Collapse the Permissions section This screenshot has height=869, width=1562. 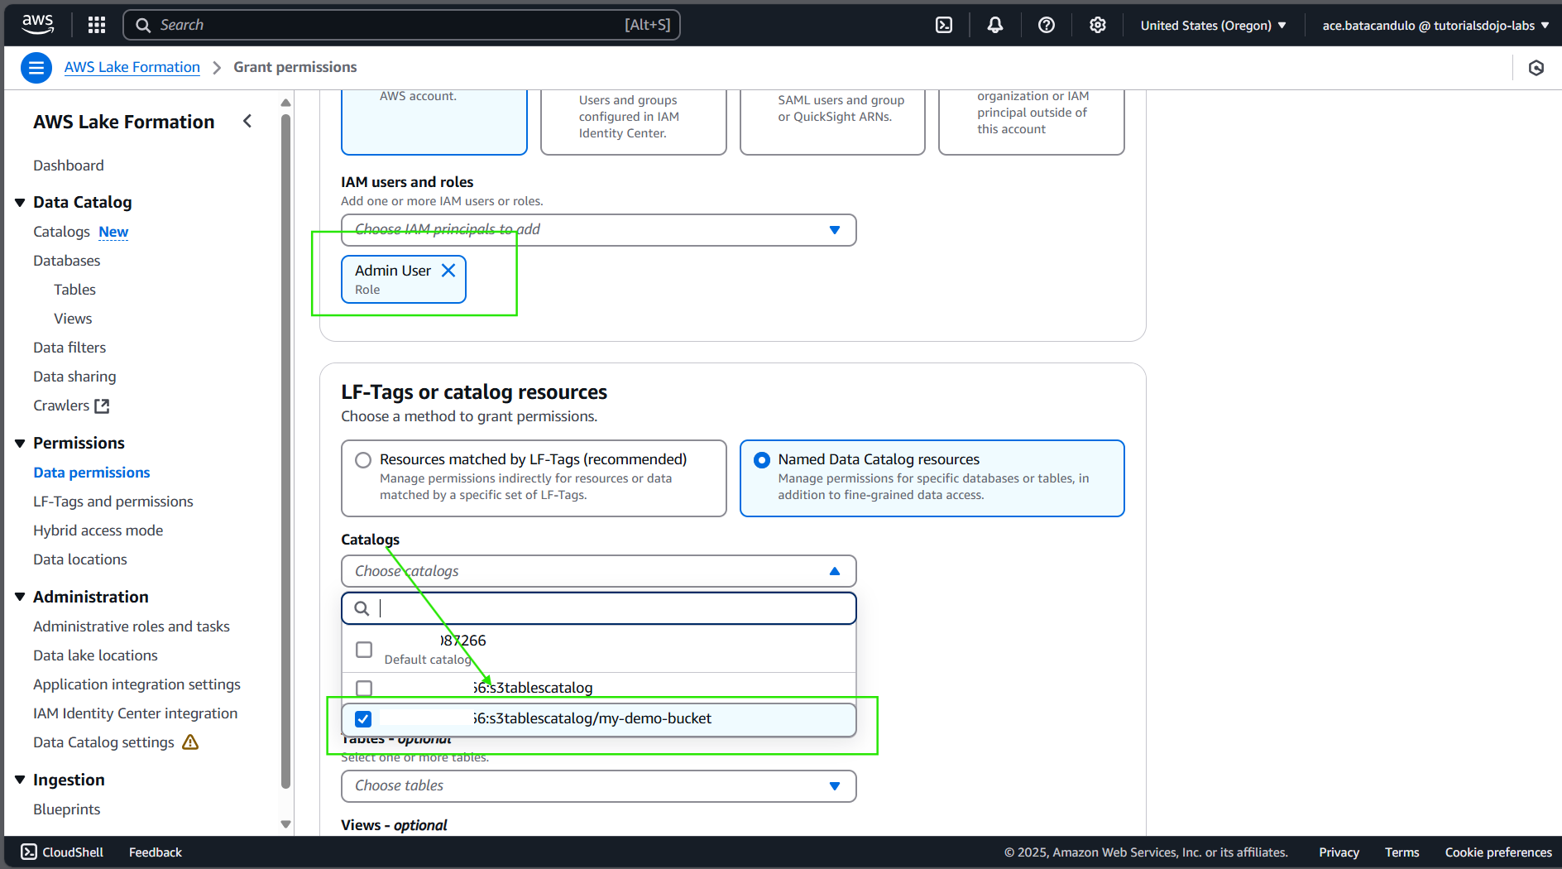pyautogui.click(x=20, y=444)
